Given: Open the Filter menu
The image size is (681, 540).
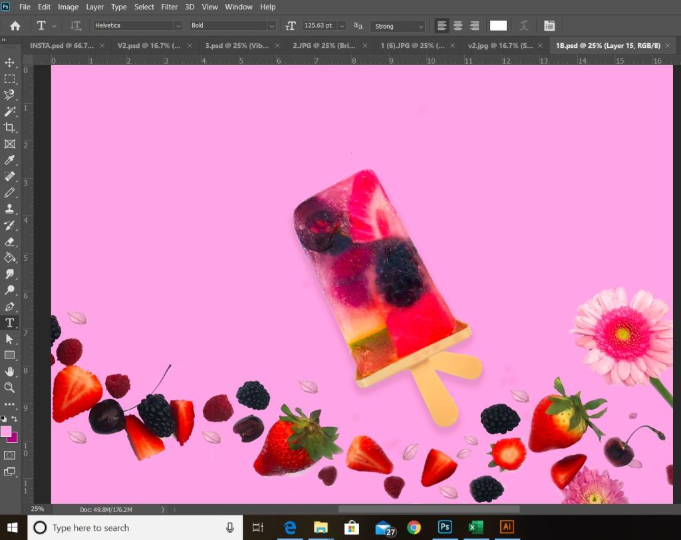Looking at the screenshot, I should coord(170,7).
